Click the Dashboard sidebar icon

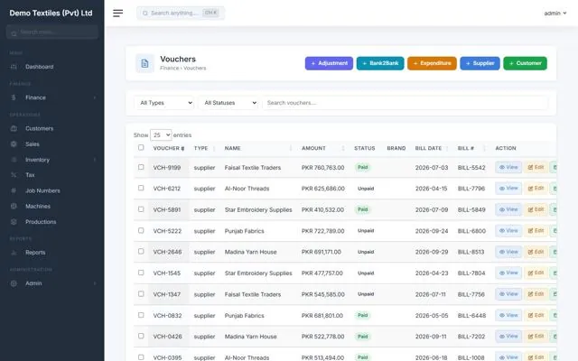click(14, 67)
